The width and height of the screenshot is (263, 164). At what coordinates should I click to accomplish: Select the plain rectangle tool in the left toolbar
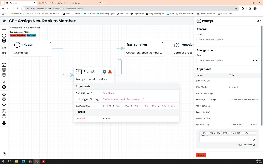pos(4,58)
